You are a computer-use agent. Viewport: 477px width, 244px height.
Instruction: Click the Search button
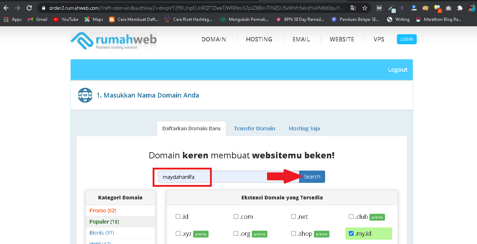(312, 177)
